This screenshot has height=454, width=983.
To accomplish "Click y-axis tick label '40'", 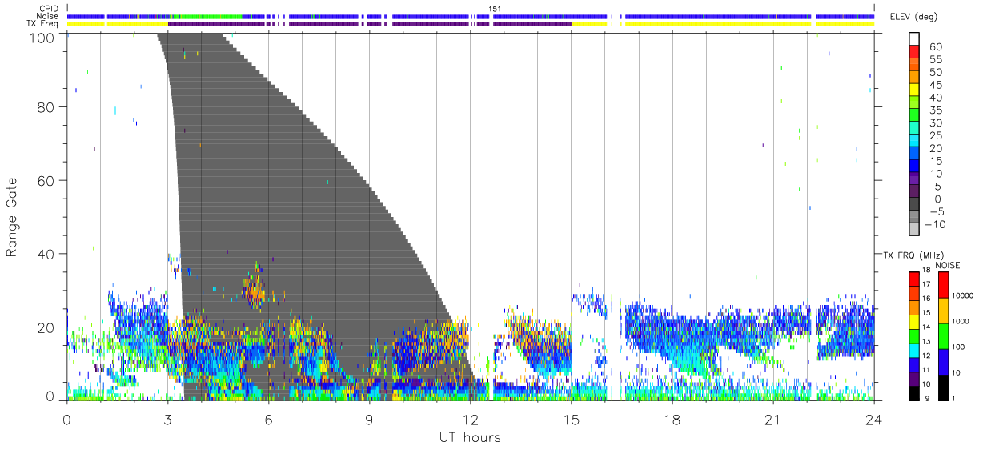I will tap(46, 254).
